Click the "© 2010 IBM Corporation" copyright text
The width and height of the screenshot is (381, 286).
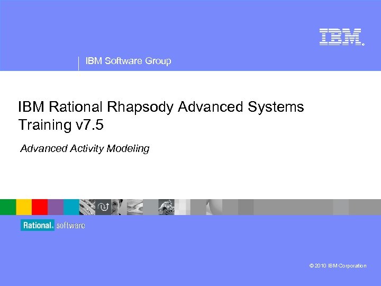click(338, 265)
